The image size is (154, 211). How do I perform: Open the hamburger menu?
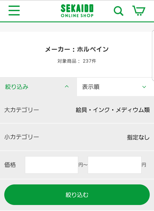tap(14, 11)
